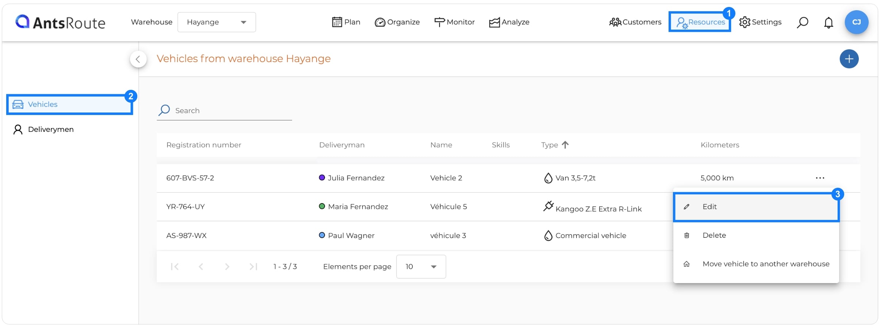
Task: Click the Vehicle 2 name cell
Action: [446, 178]
